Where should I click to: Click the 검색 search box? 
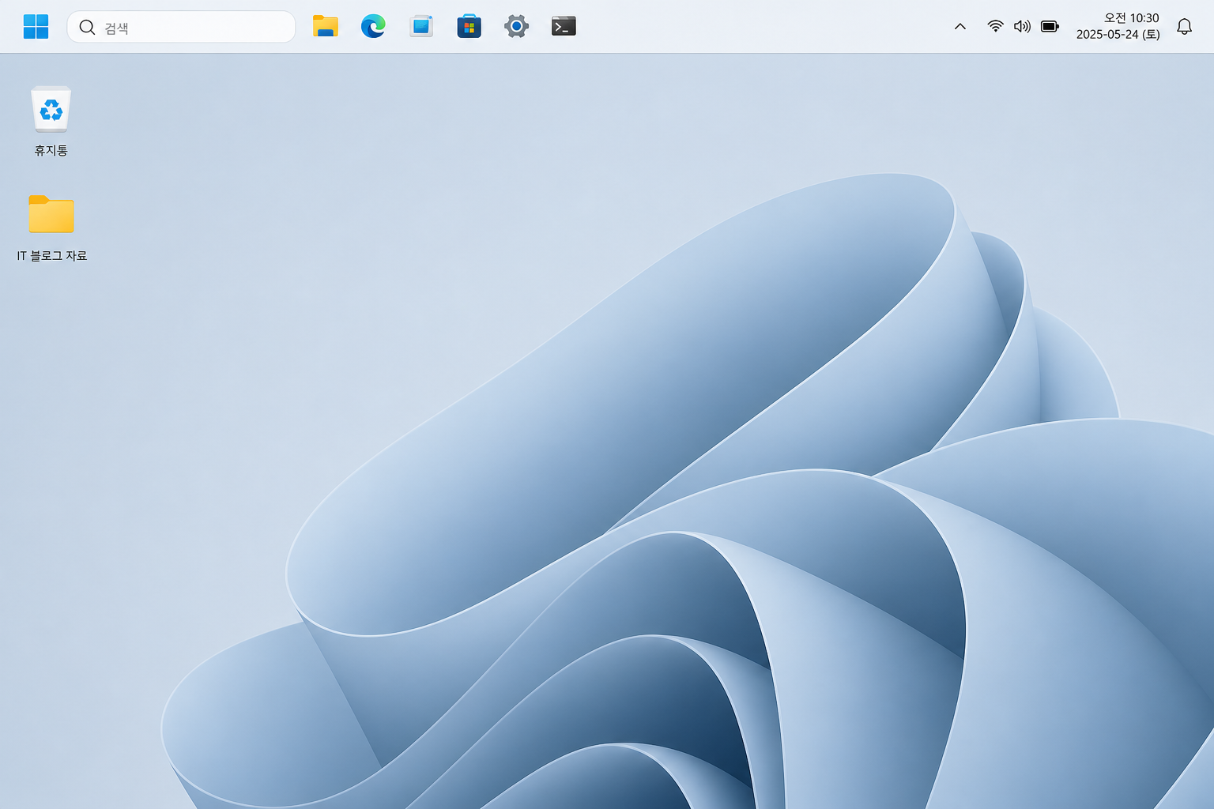(181, 27)
